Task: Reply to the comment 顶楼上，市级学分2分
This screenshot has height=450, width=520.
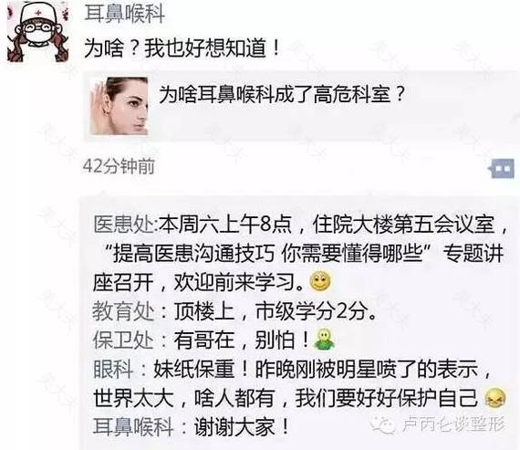Action: pos(276,311)
